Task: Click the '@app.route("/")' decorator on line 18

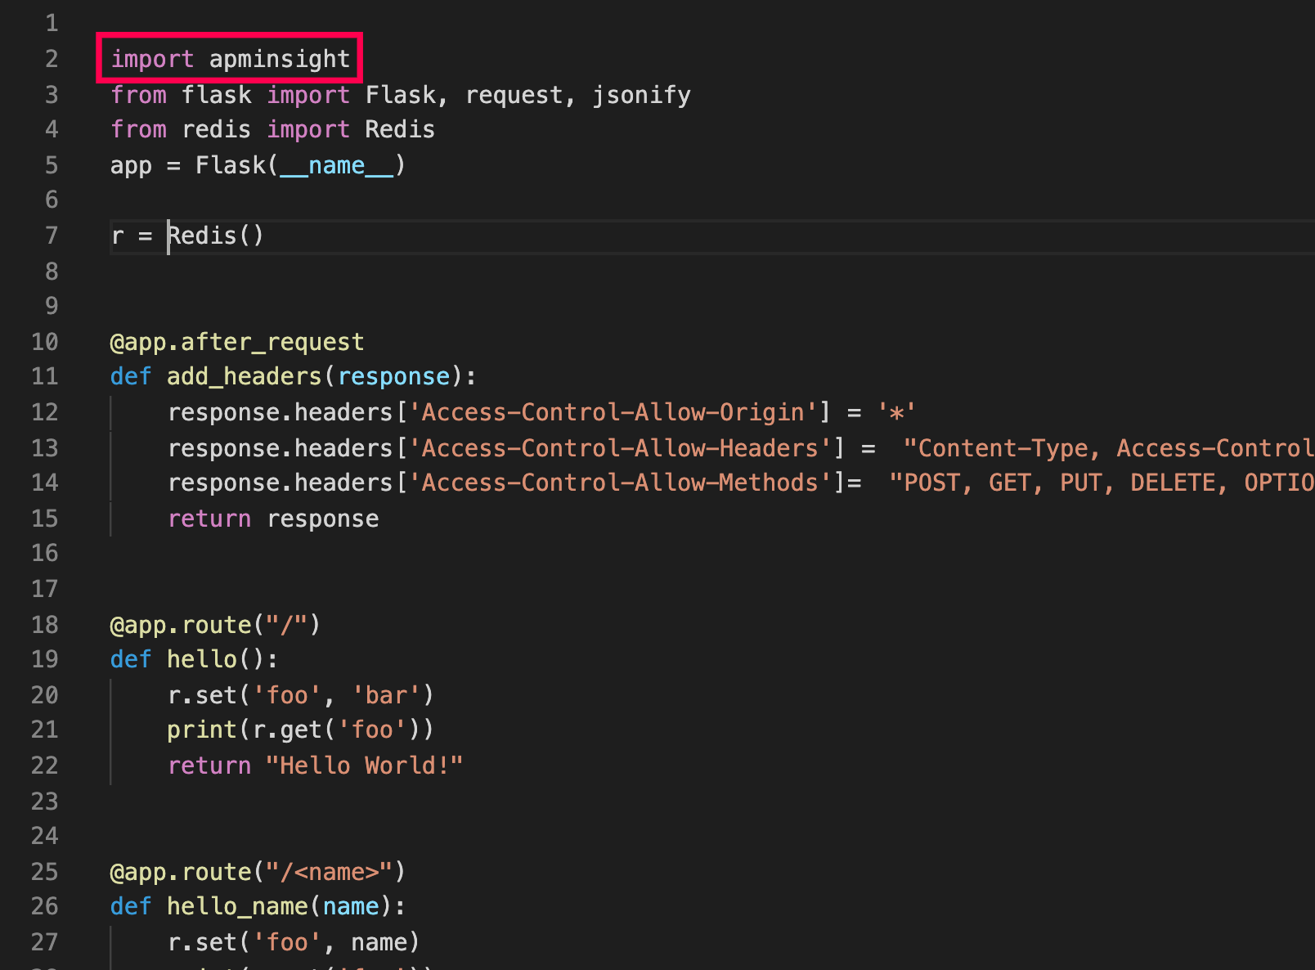Action: click(215, 625)
